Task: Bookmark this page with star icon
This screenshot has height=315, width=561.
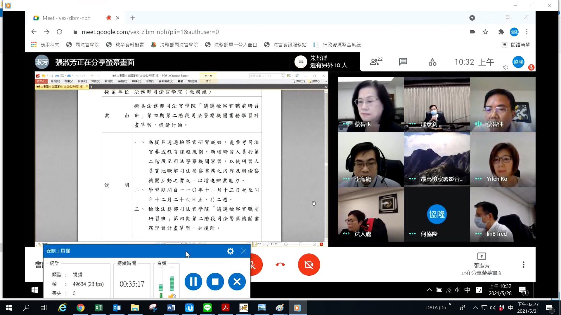Action: [x=485, y=32]
